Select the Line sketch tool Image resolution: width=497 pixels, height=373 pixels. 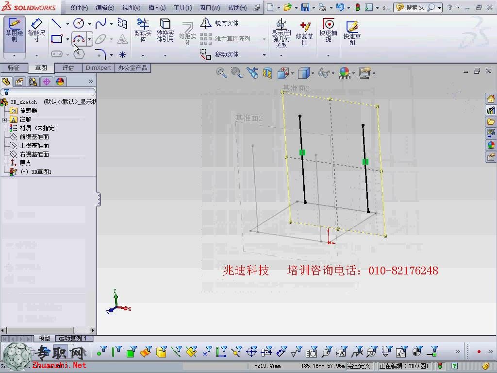click(x=56, y=23)
